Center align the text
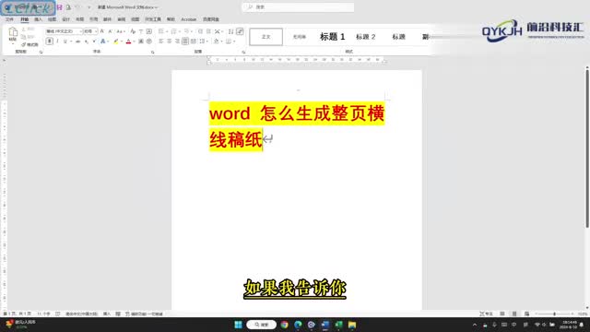This screenshot has width=590, height=332. coord(169,41)
